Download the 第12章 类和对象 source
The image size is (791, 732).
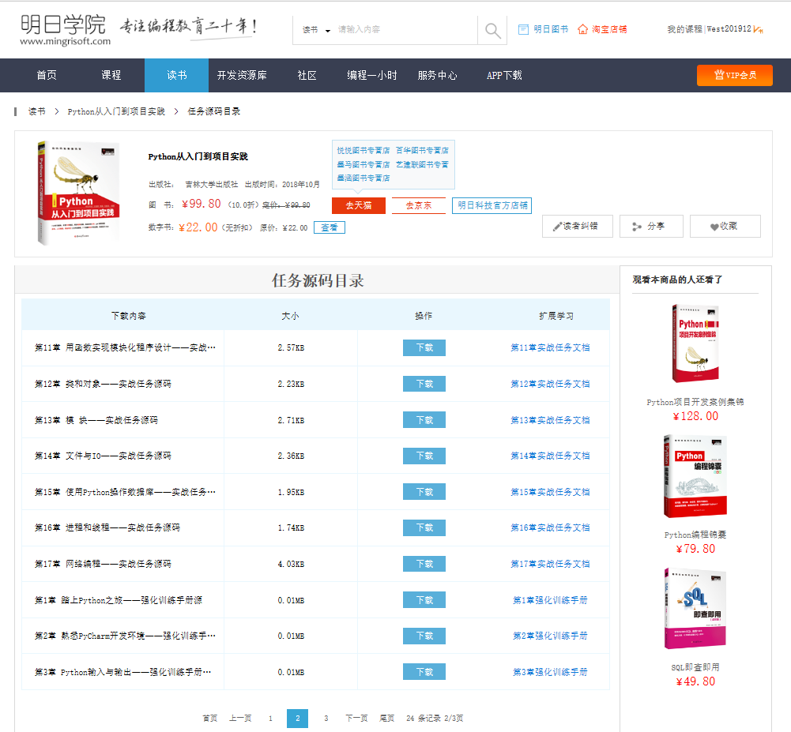tap(424, 384)
